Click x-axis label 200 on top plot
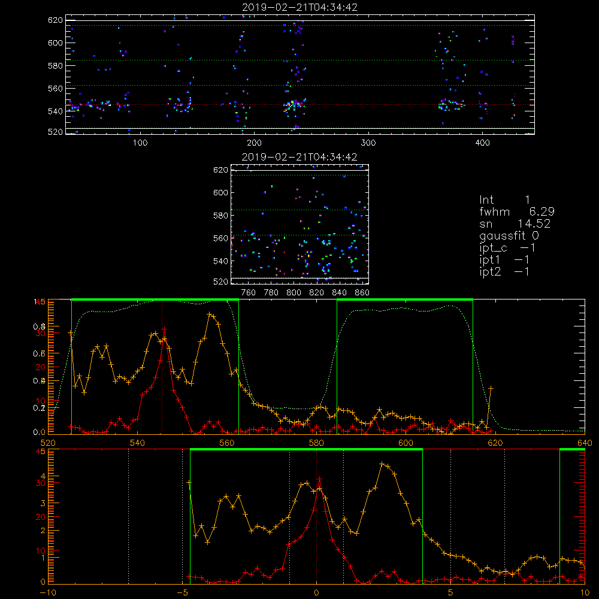This screenshot has height=599, width=599. pos(254,143)
